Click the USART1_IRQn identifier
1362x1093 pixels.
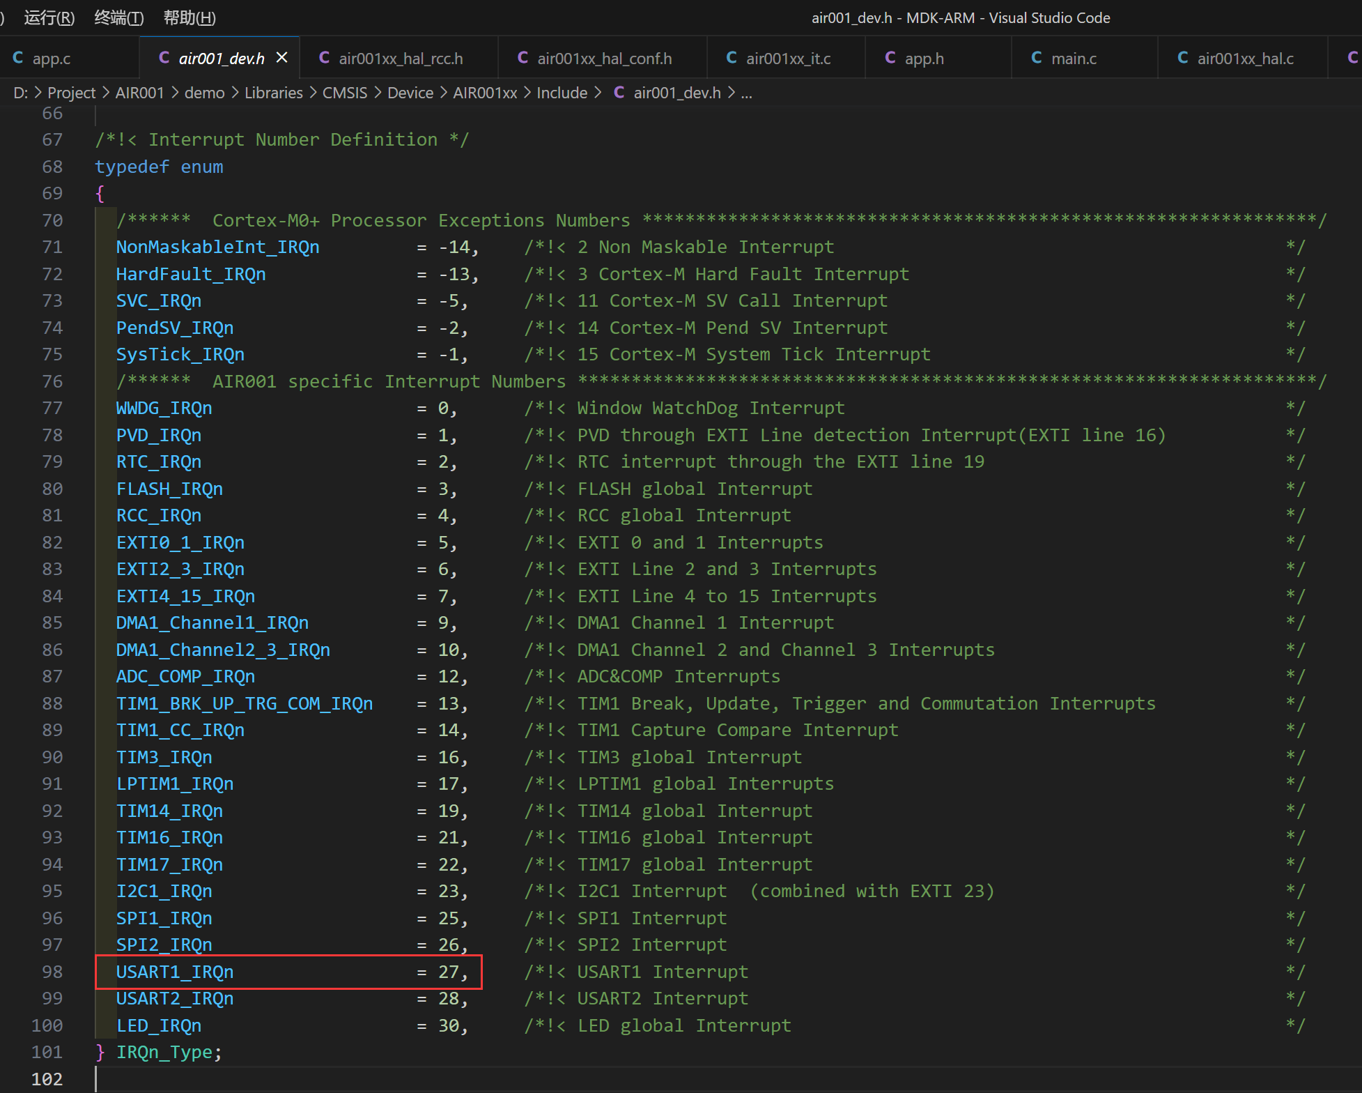point(174,972)
